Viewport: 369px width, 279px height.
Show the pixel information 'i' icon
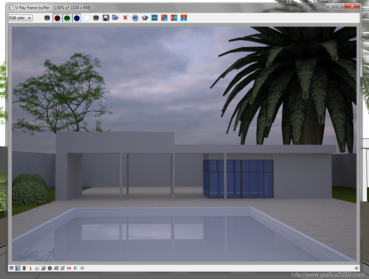(x=31, y=268)
